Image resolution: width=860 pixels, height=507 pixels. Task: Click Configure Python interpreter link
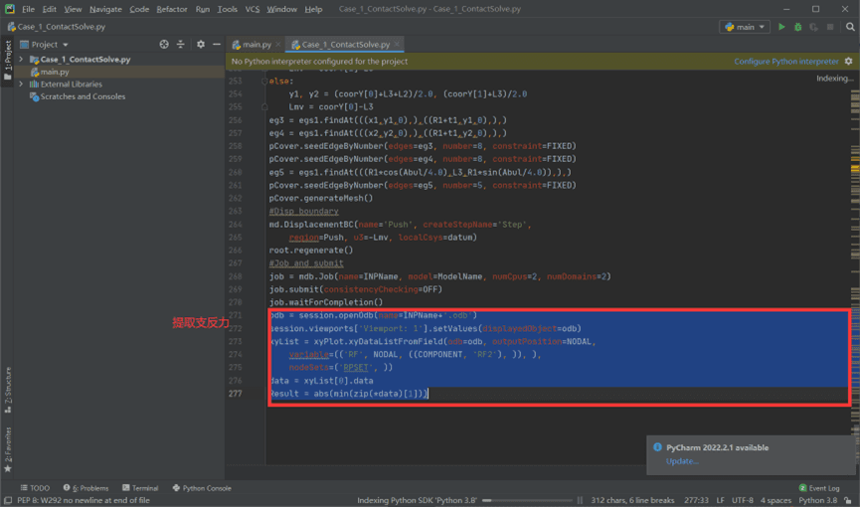tap(786, 62)
